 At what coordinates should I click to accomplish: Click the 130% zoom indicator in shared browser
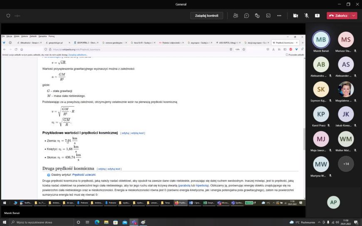pyautogui.click(x=237, y=49)
